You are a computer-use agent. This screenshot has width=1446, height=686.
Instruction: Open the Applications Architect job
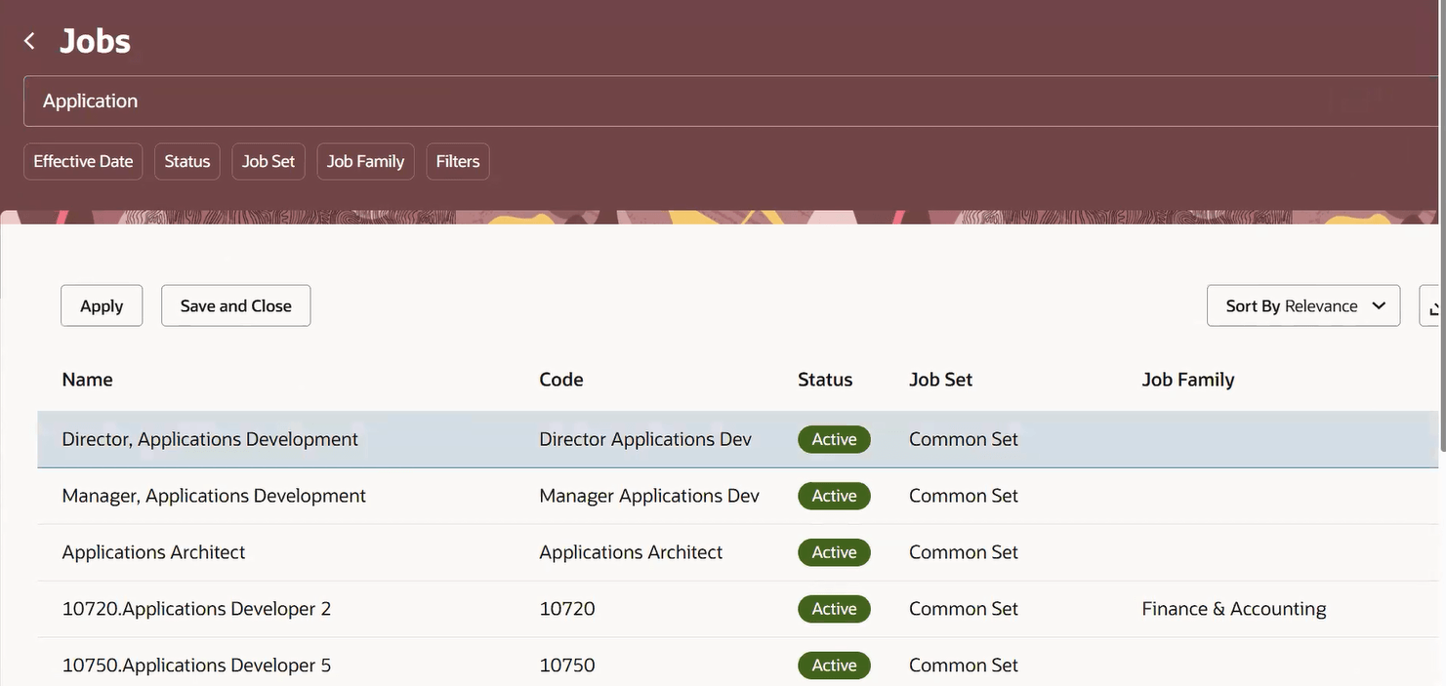pos(153,551)
